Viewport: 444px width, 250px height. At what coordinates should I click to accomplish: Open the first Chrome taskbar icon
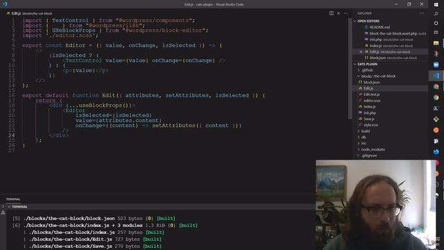pyautogui.click(x=436, y=87)
